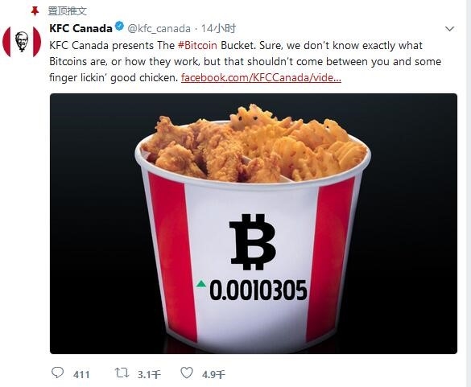Click the 14小时 timestamp
Image resolution: width=471 pixels, height=387 pixels.
[218, 28]
